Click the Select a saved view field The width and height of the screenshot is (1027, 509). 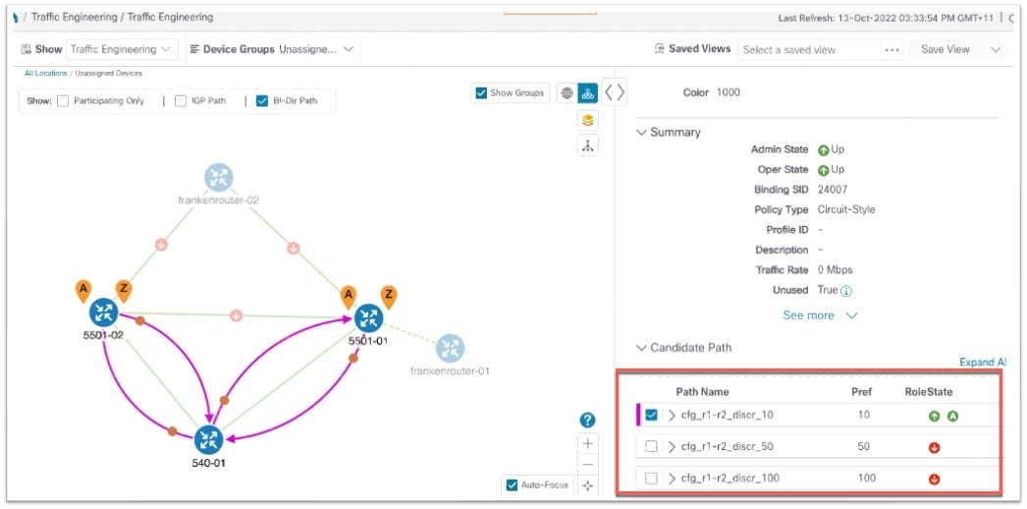point(808,50)
